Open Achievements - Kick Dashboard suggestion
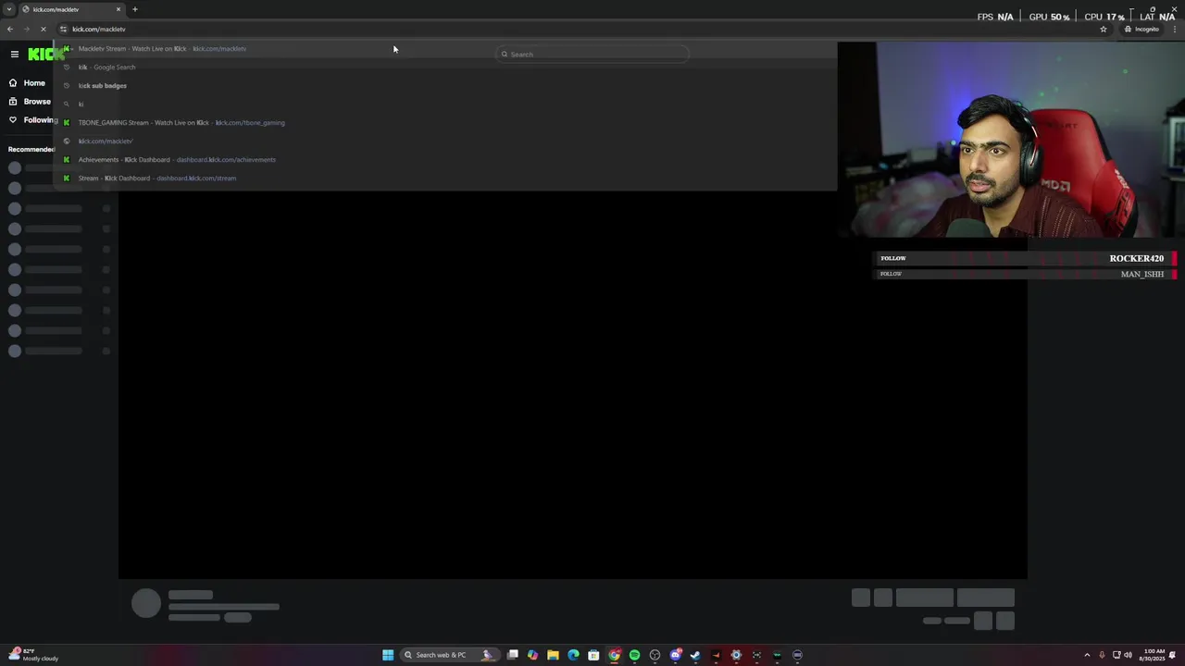Image resolution: width=1185 pixels, height=666 pixels. (x=444, y=159)
